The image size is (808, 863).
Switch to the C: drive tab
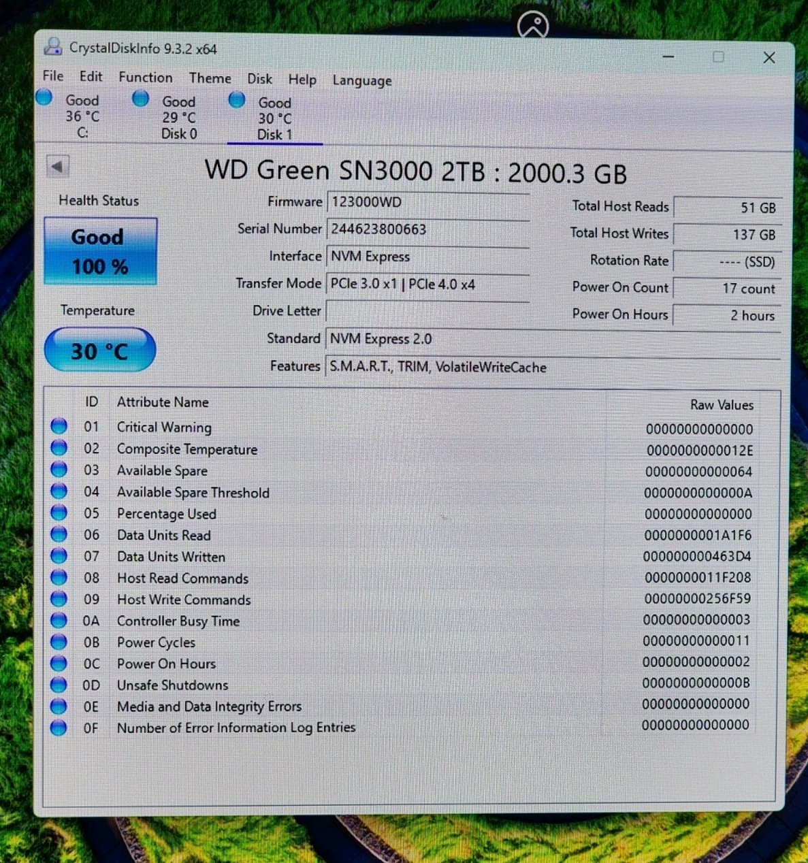(82, 116)
